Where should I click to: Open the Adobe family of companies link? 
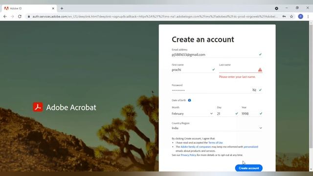(x=196, y=147)
